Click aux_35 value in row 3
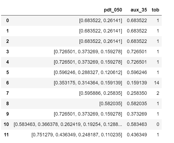 (137, 52)
